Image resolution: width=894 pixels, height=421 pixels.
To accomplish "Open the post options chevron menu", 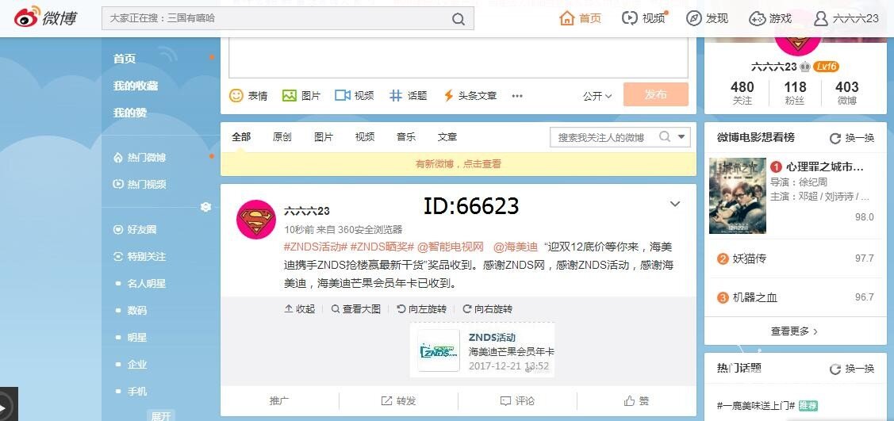I will pyautogui.click(x=675, y=204).
